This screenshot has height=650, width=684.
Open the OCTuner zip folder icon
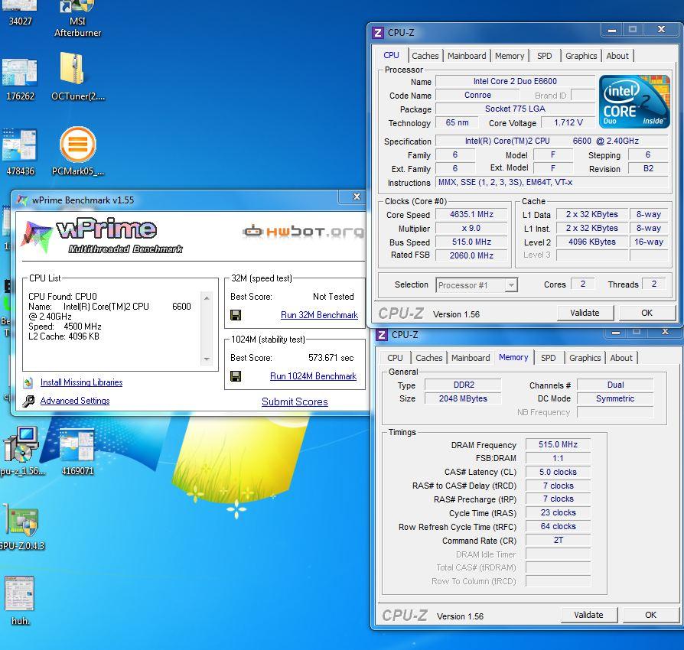coord(73,69)
